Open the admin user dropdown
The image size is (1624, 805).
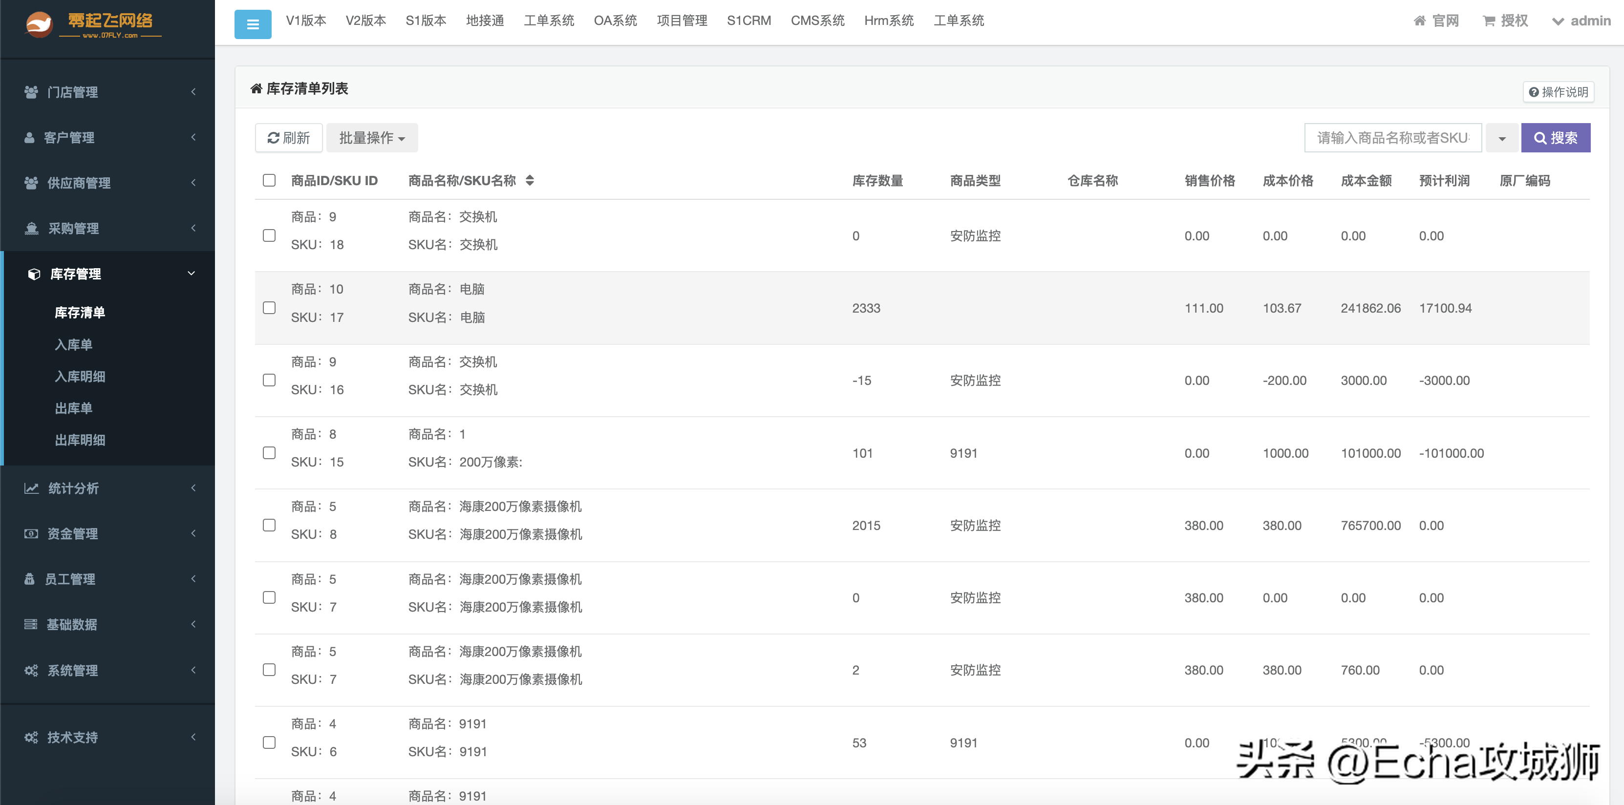point(1581,21)
